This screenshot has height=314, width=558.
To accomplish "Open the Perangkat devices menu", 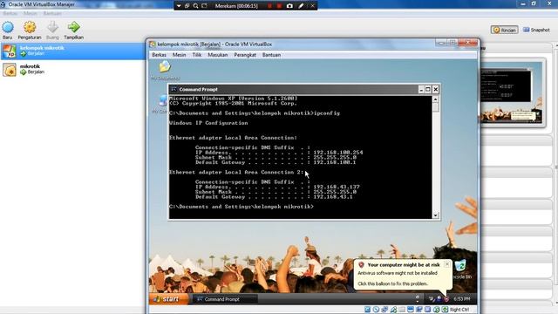I will point(245,55).
